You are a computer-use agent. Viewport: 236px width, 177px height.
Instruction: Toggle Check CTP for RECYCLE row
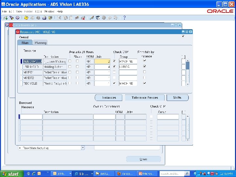(114, 83)
